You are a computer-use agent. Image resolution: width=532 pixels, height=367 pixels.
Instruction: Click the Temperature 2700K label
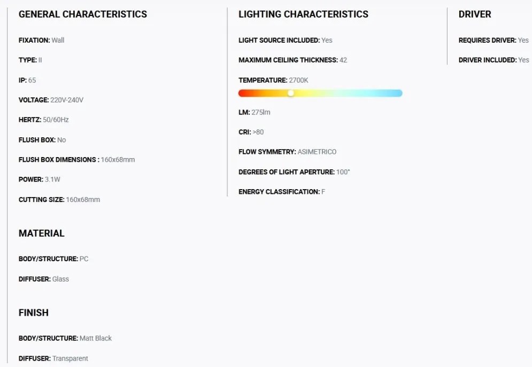click(273, 80)
